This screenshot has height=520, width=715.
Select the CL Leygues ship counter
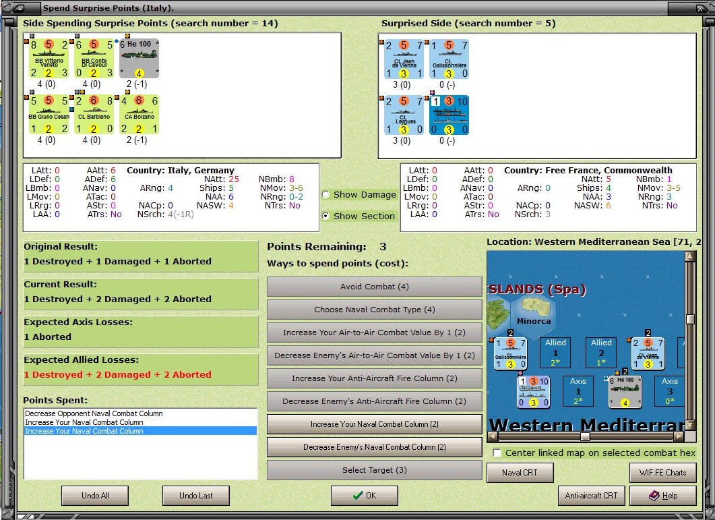tap(404, 115)
